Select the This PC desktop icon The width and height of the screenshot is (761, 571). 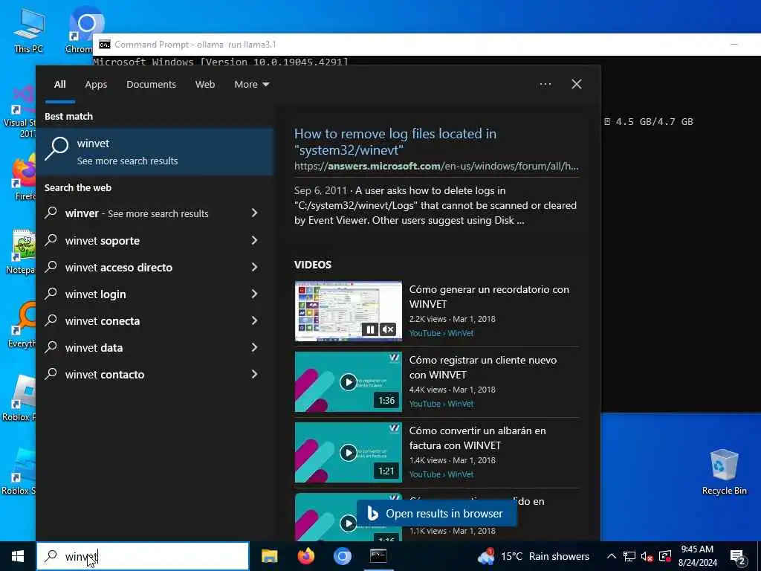[x=29, y=30]
